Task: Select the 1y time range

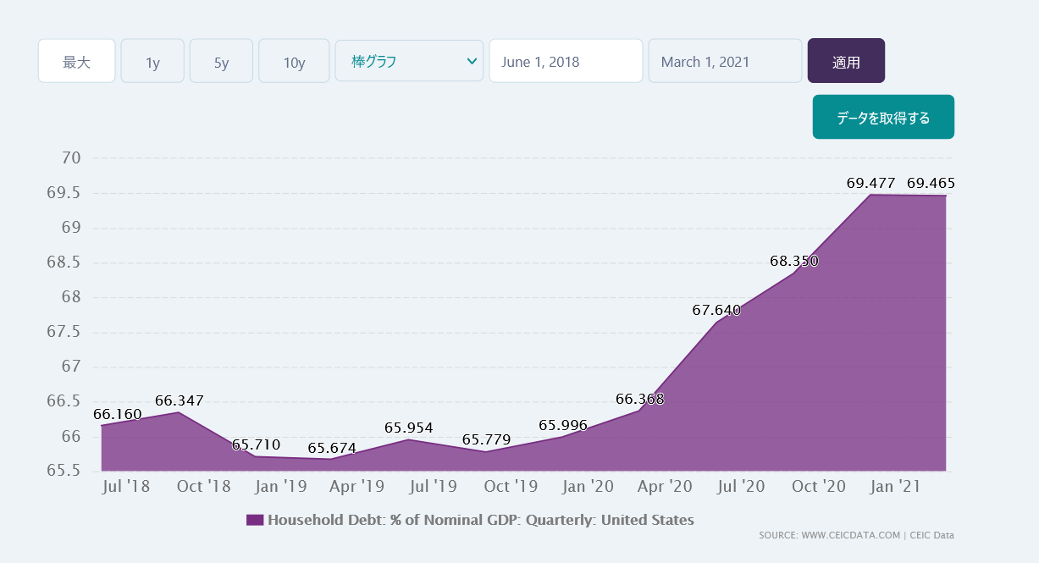Action: pyautogui.click(x=152, y=61)
